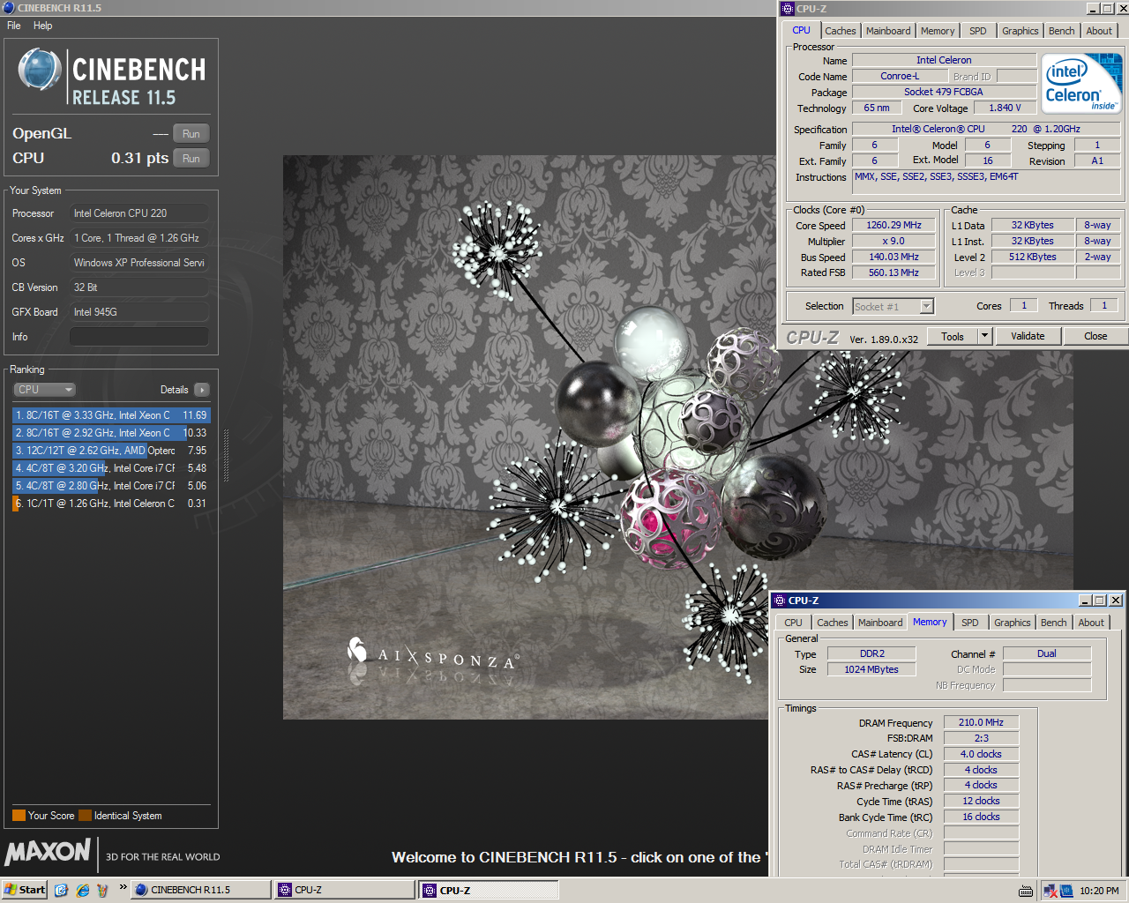Click the Intel Celeron inside logo
This screenshot has width=1129, height=903.
(1081, 83)
